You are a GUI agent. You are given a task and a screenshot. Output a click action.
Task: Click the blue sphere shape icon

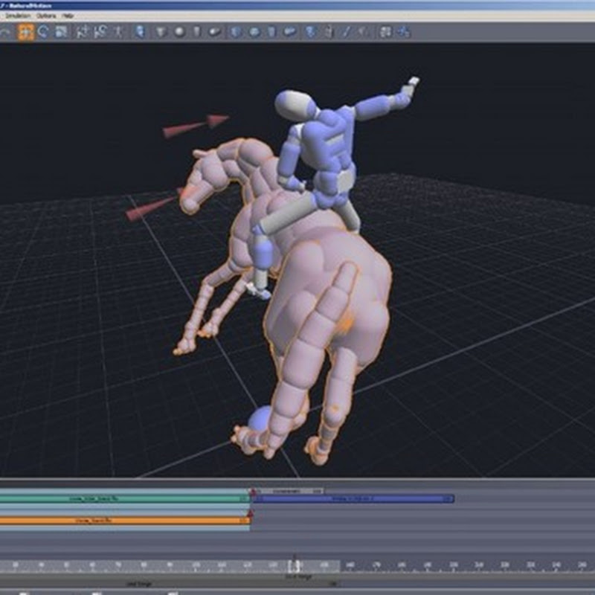[254, 31]
